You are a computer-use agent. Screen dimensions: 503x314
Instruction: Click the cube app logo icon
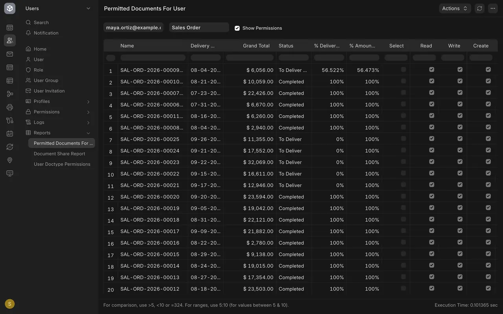pyautogui.click(x=10, y=8)
